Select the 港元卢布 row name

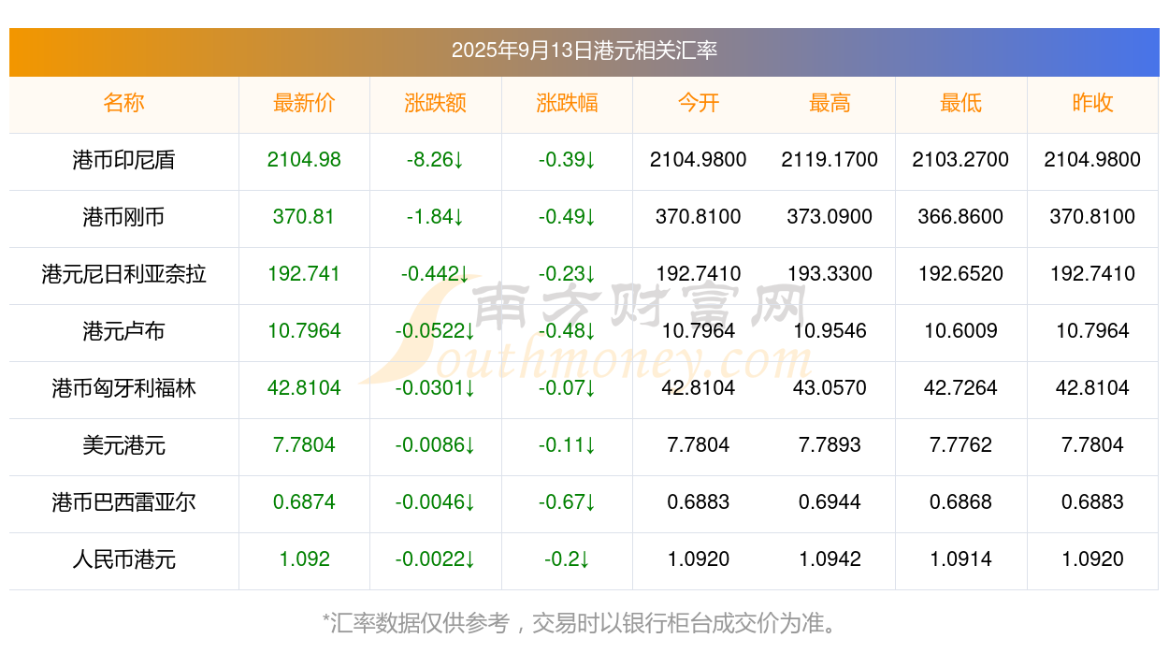click(x=124, y=331)
